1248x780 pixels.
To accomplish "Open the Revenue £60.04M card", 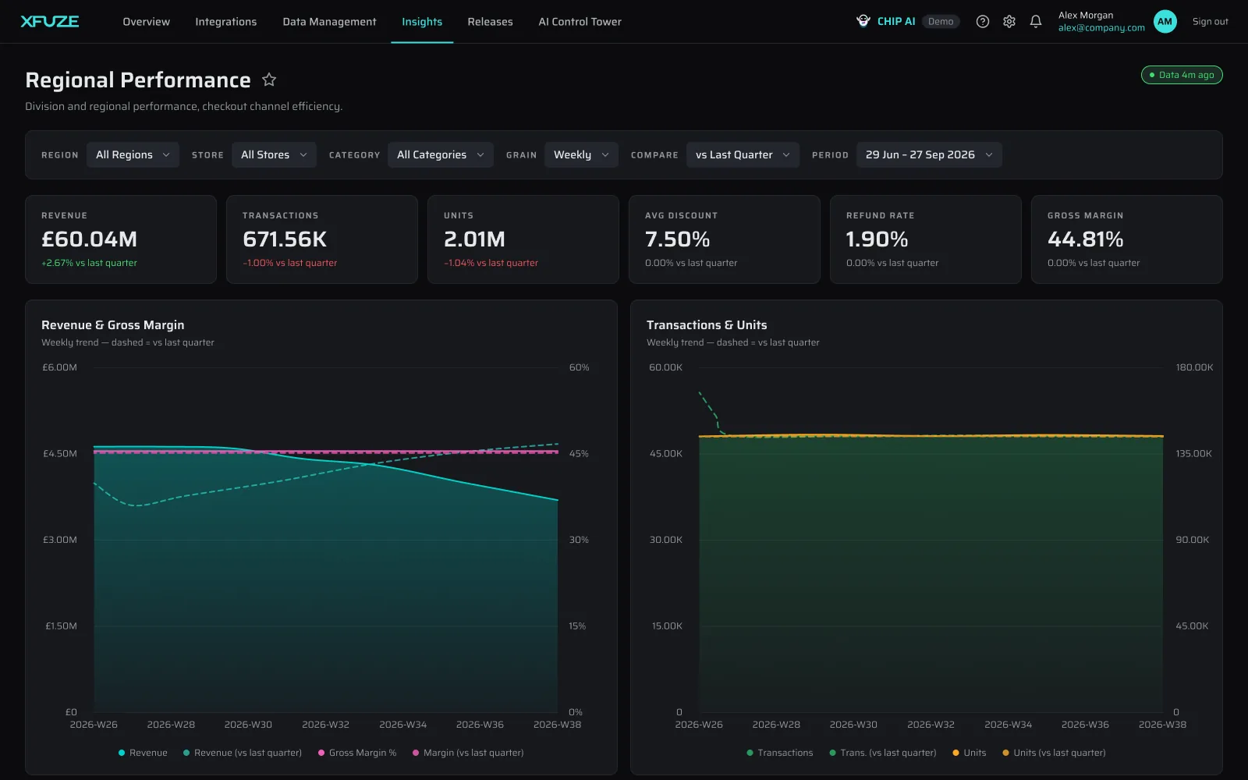I will click(x=121, y=239).
